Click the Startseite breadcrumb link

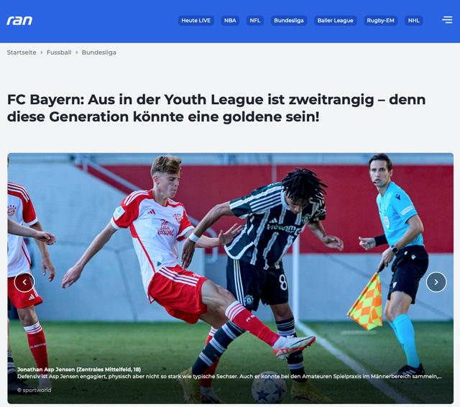[22, 52]
